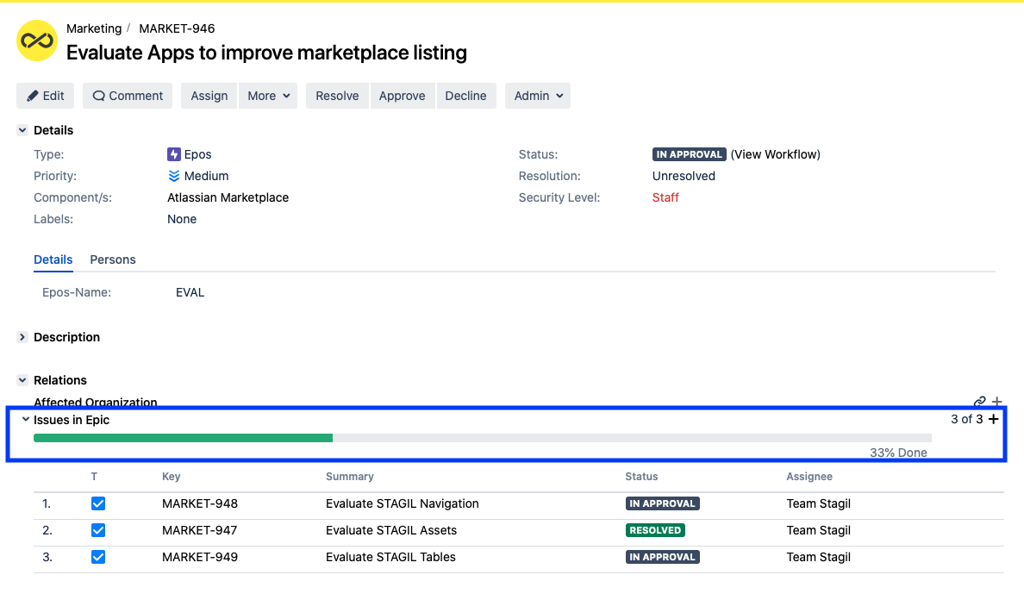Screen dimensions: 1024x600
Task: Click the Atlassian Marketplace component
Action: [x=228, y=197]
